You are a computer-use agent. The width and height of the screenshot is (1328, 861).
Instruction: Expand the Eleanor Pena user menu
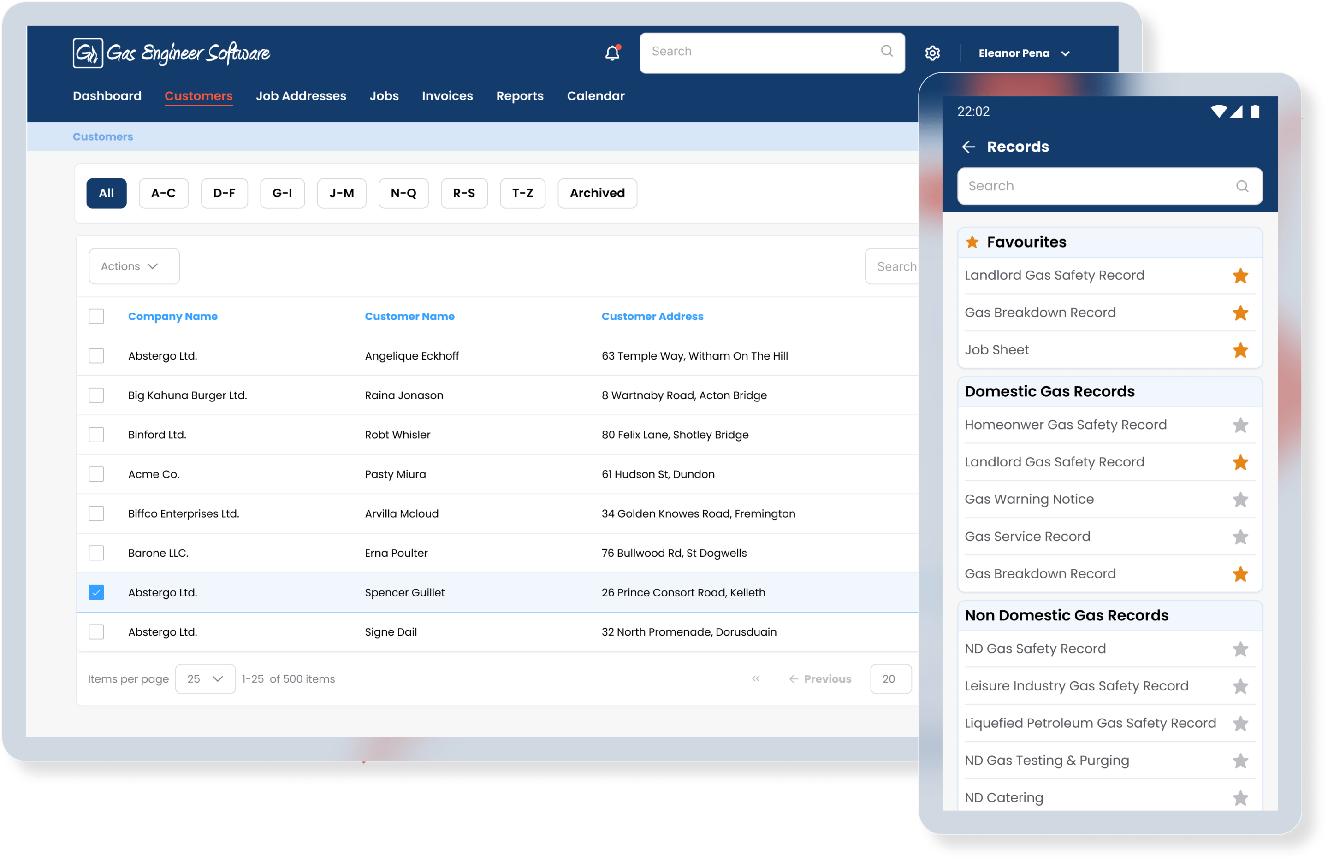1024,53
